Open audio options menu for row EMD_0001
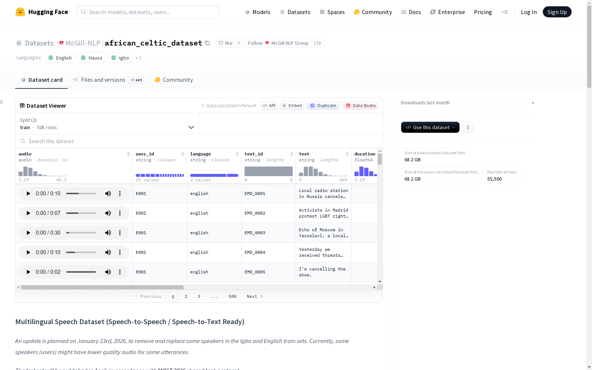The height and width of the screenshot is (370, 592). click(x=120, y=194)
